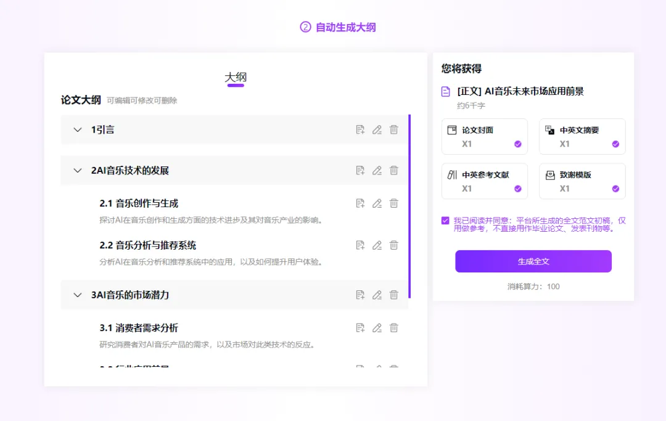
Task: Click the 消耗算力：100 label
Action: click(x=533, y=287)
